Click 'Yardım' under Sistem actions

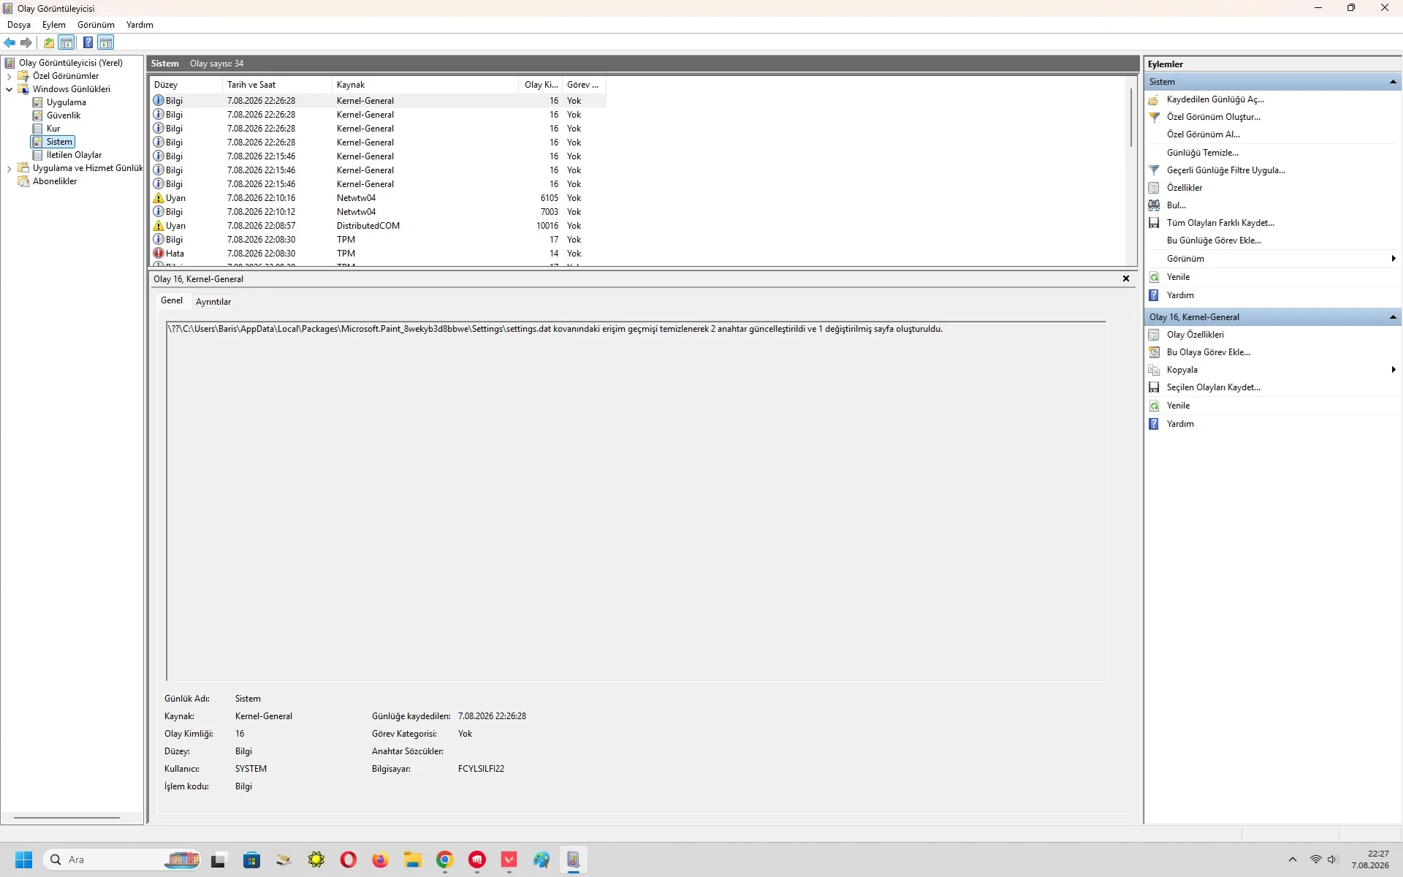1180,295
